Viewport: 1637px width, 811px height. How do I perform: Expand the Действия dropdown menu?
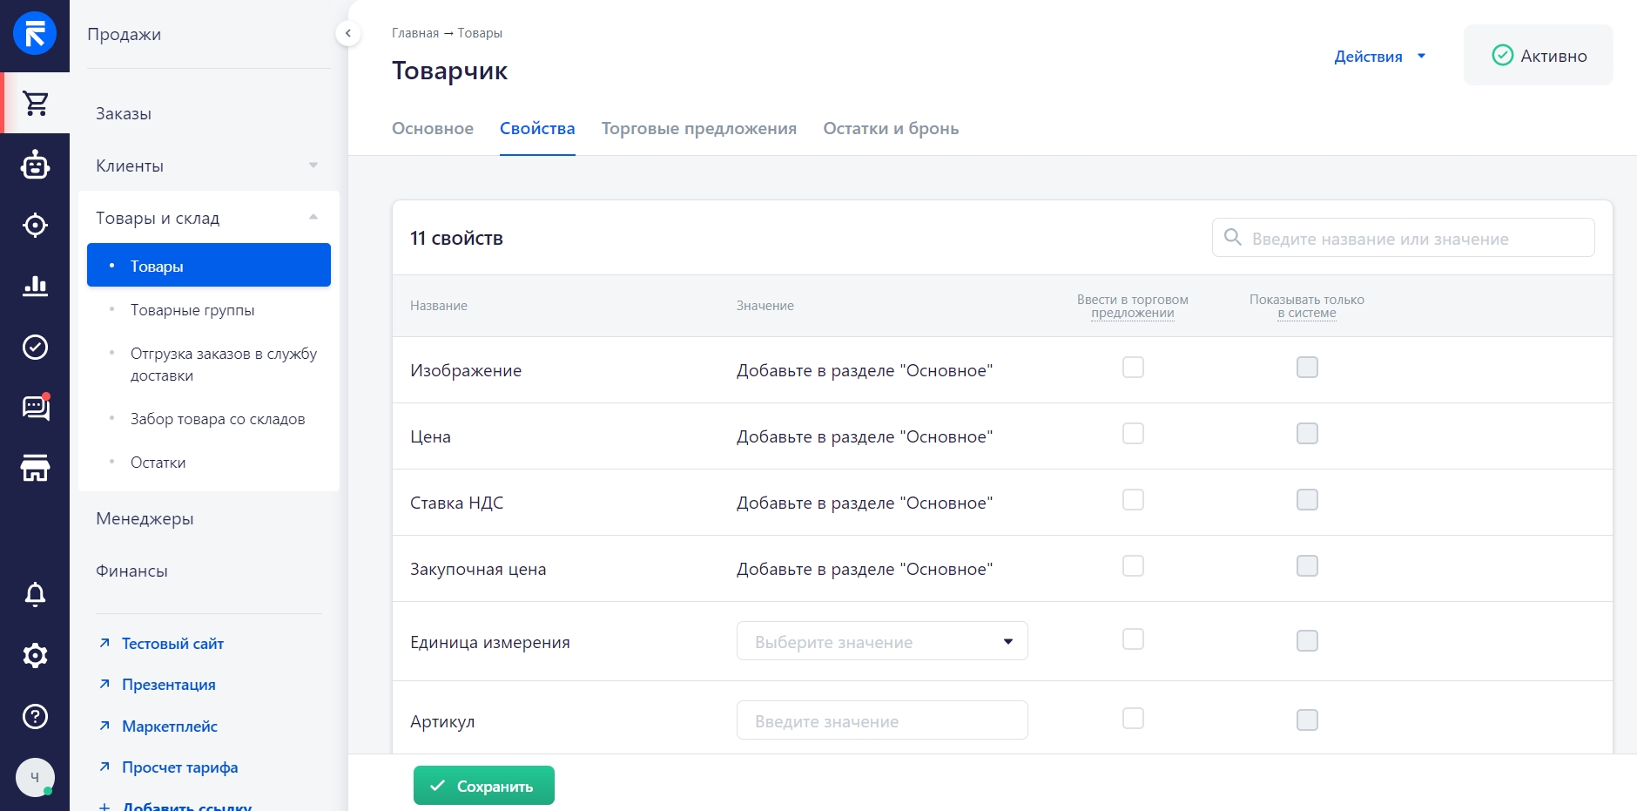pos(1379,57)
